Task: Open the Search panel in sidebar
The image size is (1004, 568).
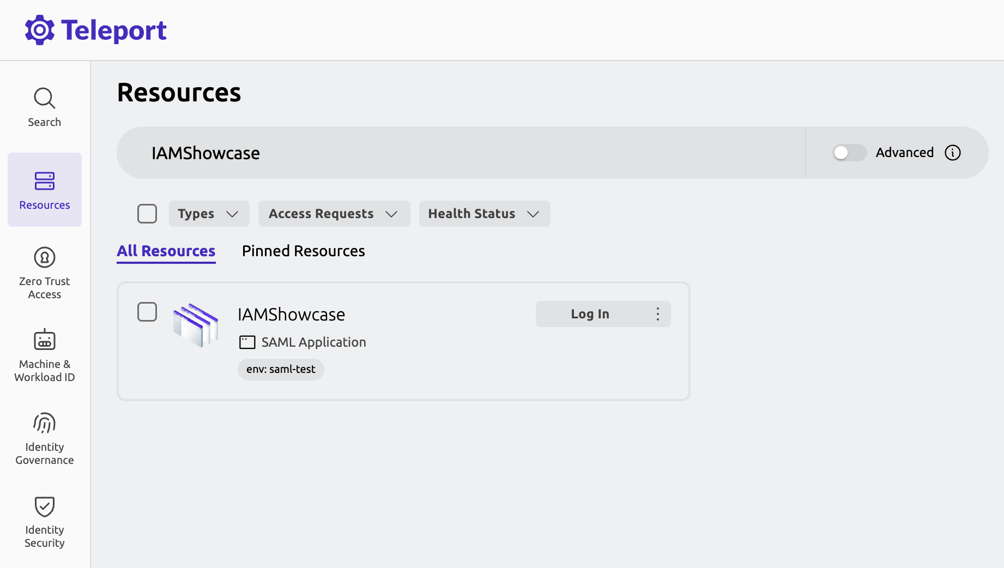Action: tap(44, 106)
